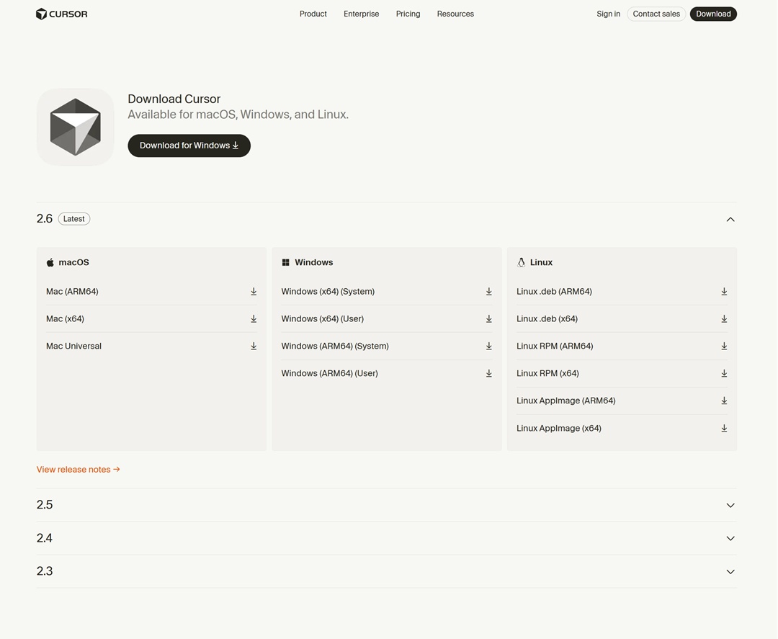Click download icon for Windows (ARM64) (User)
This screenshot has width=778, height=639.
pos(488,374)
